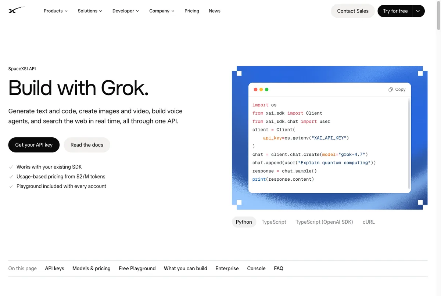
Task: Click Get your API key
Action: pos(34,145)
